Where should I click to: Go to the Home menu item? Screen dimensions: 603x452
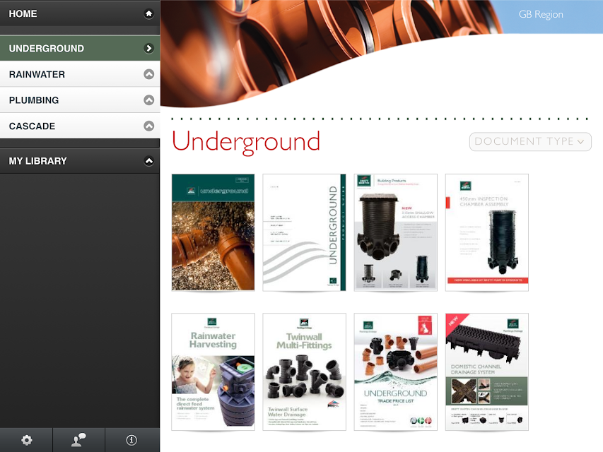[80, 13]
